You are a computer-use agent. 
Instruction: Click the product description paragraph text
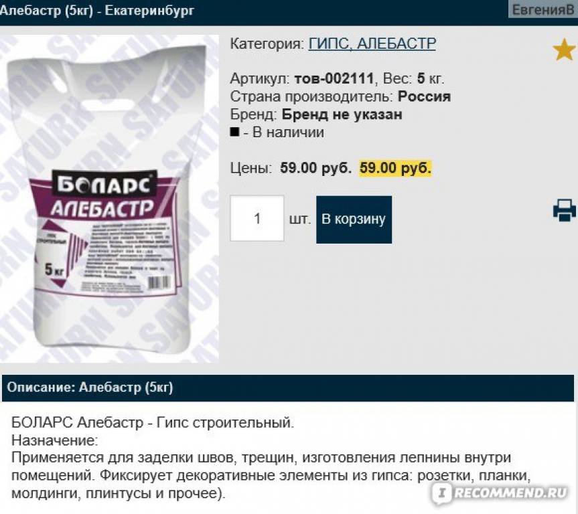pos(271,458)
